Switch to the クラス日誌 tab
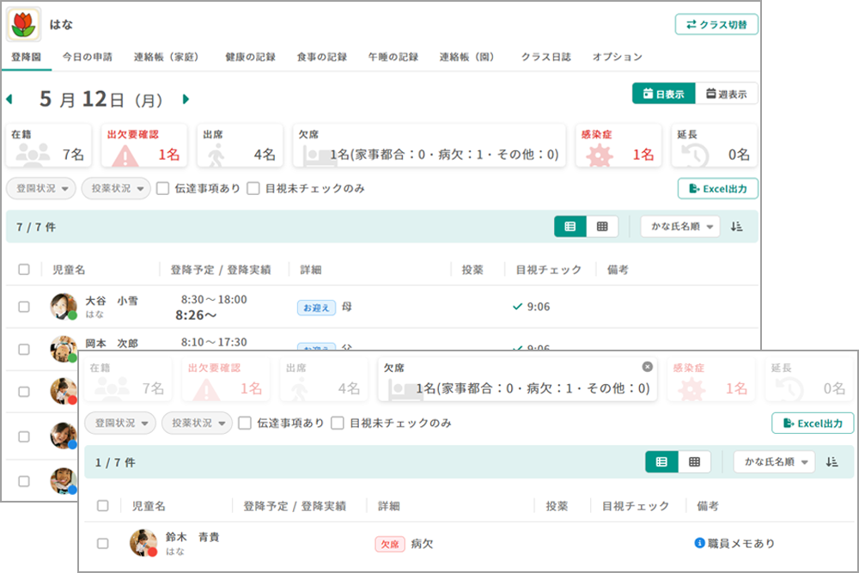859x573 pixels. [x=545, y=58]
